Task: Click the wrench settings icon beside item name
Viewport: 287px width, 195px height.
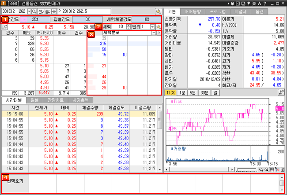Action: point(159,11)
